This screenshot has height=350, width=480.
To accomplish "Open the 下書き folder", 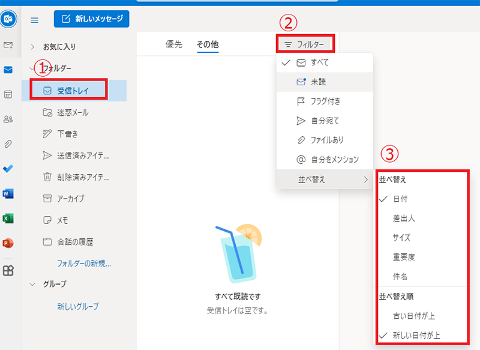I will tap(74, 134).
